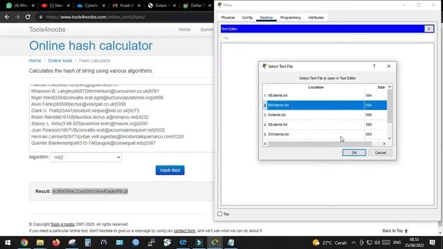
Task: Close the Select Text File dialog
Action: tap(389, 66)
